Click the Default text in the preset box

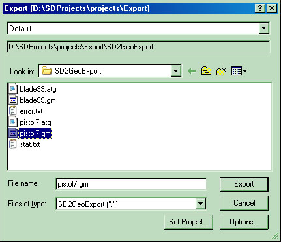pyautogui.click(x=20, y=29)
